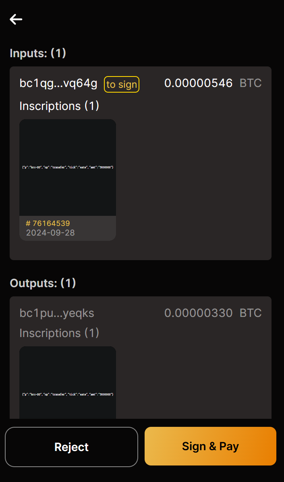Select output address bc1pu...yeqks

pos(57,313)
